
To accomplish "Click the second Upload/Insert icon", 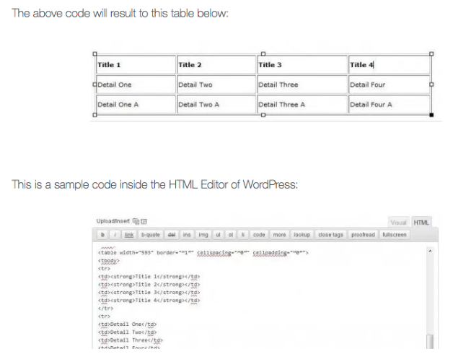I will 144,220.
